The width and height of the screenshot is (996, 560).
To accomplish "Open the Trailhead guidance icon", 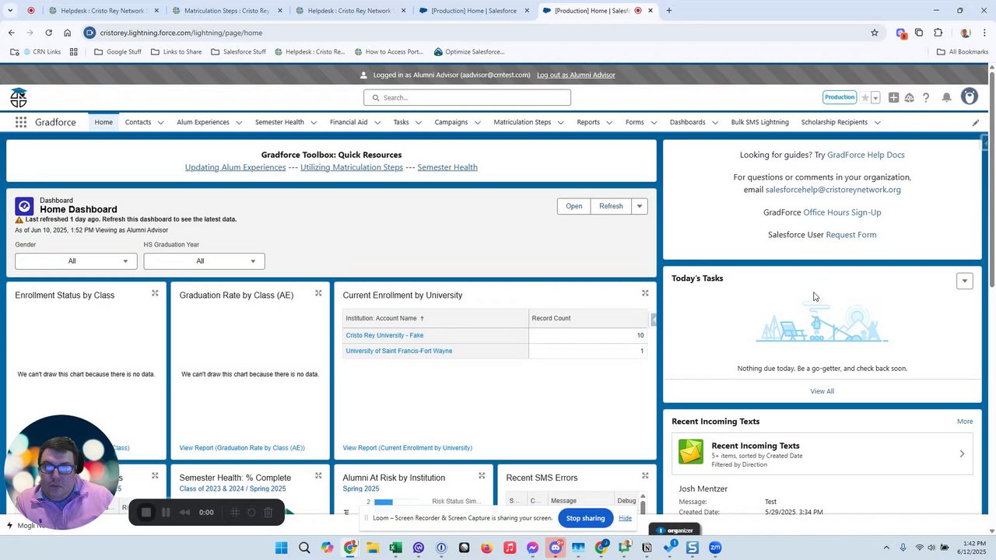I will 909,97.
